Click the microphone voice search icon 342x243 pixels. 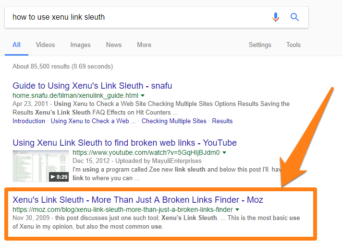coord(276,17)
